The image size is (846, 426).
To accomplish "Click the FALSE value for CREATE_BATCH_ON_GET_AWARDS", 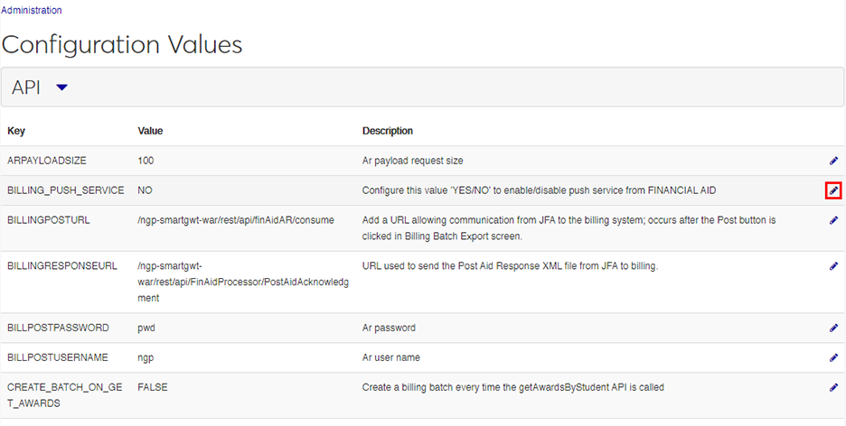I will [153, 387].
